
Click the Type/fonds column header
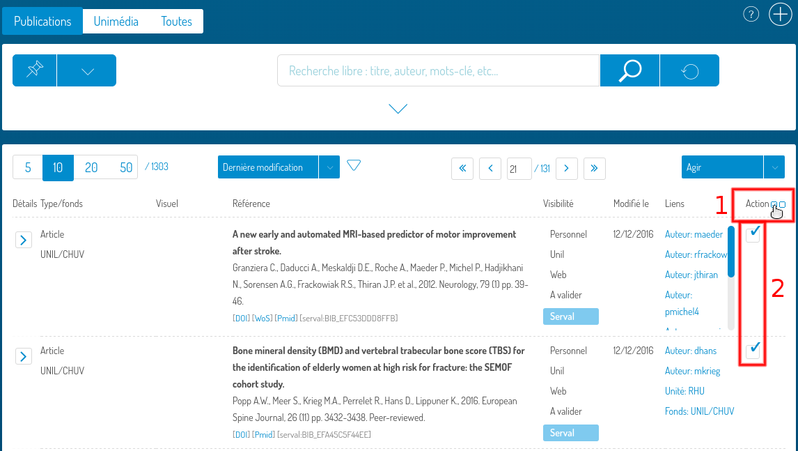click(x=61, y=204)
